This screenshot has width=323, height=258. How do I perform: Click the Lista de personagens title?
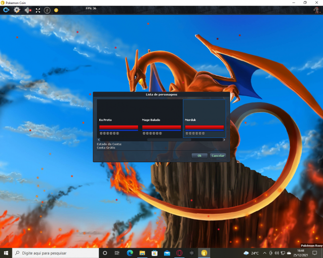pyautogui.click(x=161, y=94)
